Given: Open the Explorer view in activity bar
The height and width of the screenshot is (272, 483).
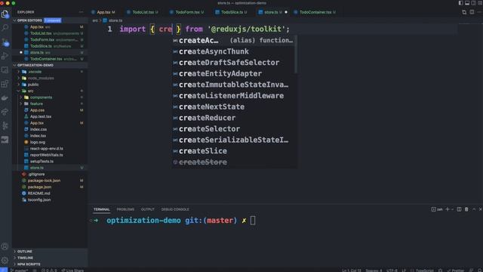Looking at the screenshot, I should point(5,14).
